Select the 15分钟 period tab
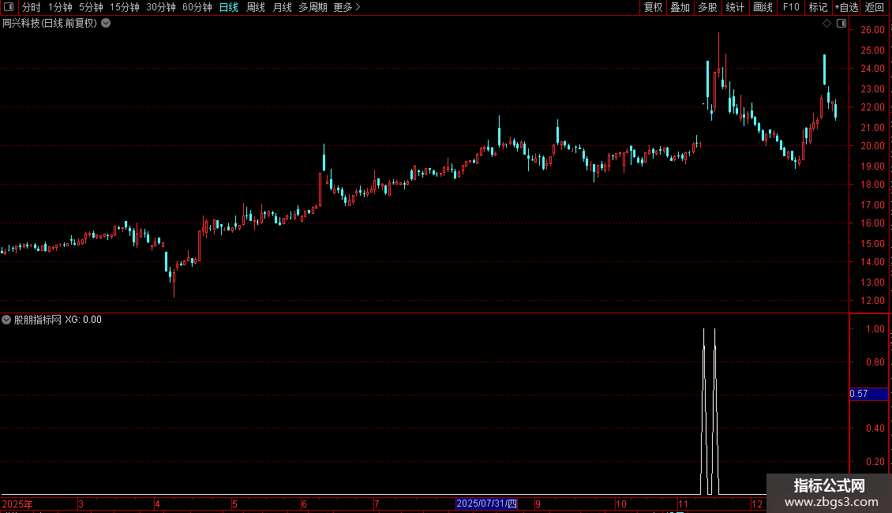This screenshot has height=513, width=892. click(125, 7)
